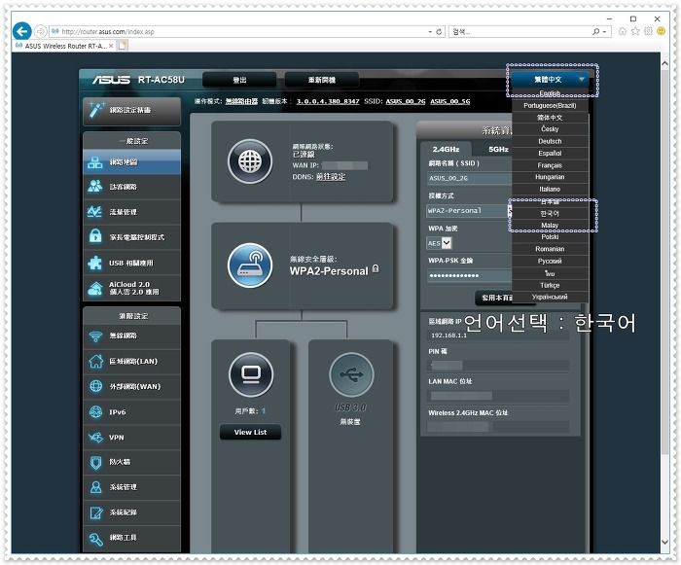Select Malay from the language list

click(550, 226)
